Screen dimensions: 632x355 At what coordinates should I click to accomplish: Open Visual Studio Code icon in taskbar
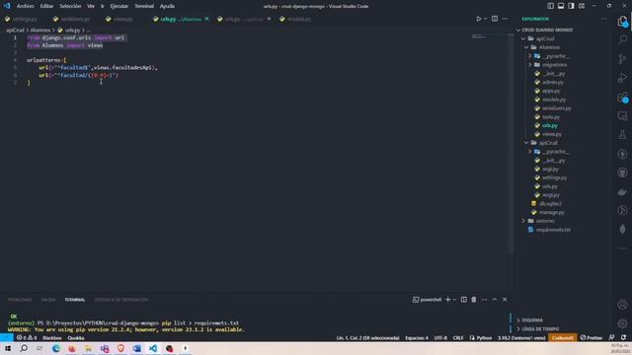tap(153, 348)
